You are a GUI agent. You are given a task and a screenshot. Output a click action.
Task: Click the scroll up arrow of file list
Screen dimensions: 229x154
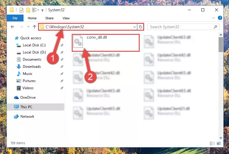pyautogui.click(x=221, y=35)
